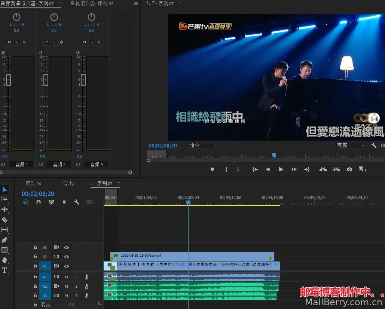Click the 音频 1 volume fader handle
This screenshot has width=385, height=309.
[8, 80]
